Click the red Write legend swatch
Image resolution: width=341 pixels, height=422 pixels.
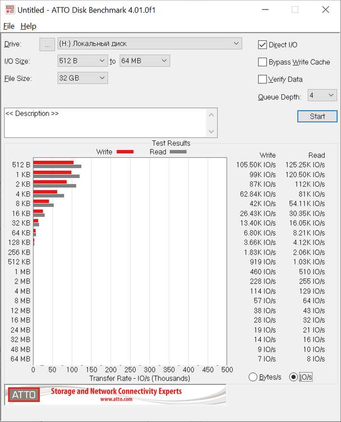[125, 152]
